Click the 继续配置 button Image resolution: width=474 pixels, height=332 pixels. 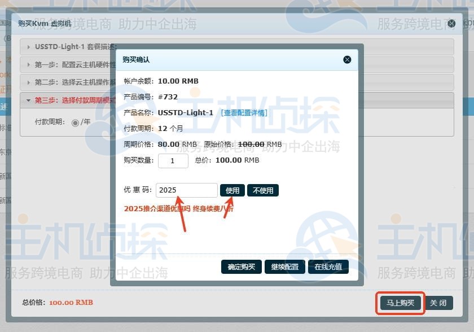(284, 267)
